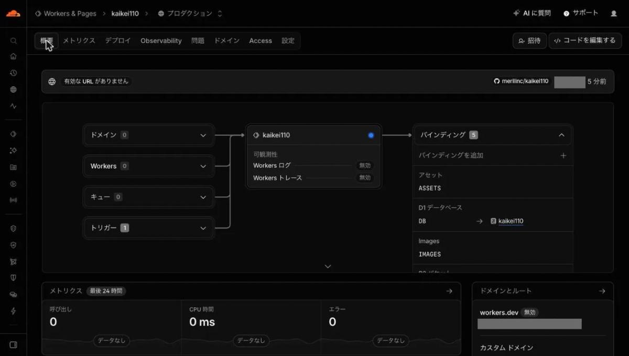Toggle Workers トレース 無効 status
629x356 pixels.
tap(364, 178)
